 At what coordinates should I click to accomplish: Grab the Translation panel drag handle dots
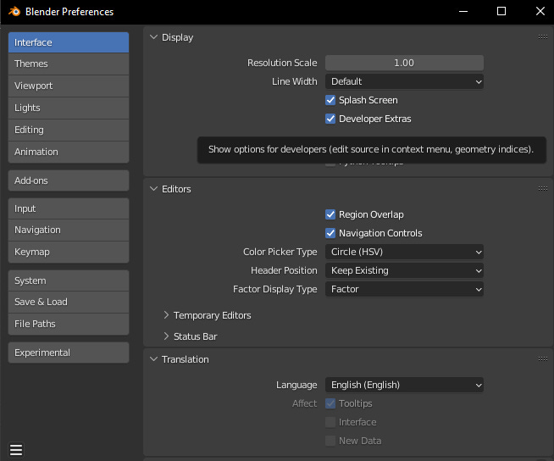(543, 358)
